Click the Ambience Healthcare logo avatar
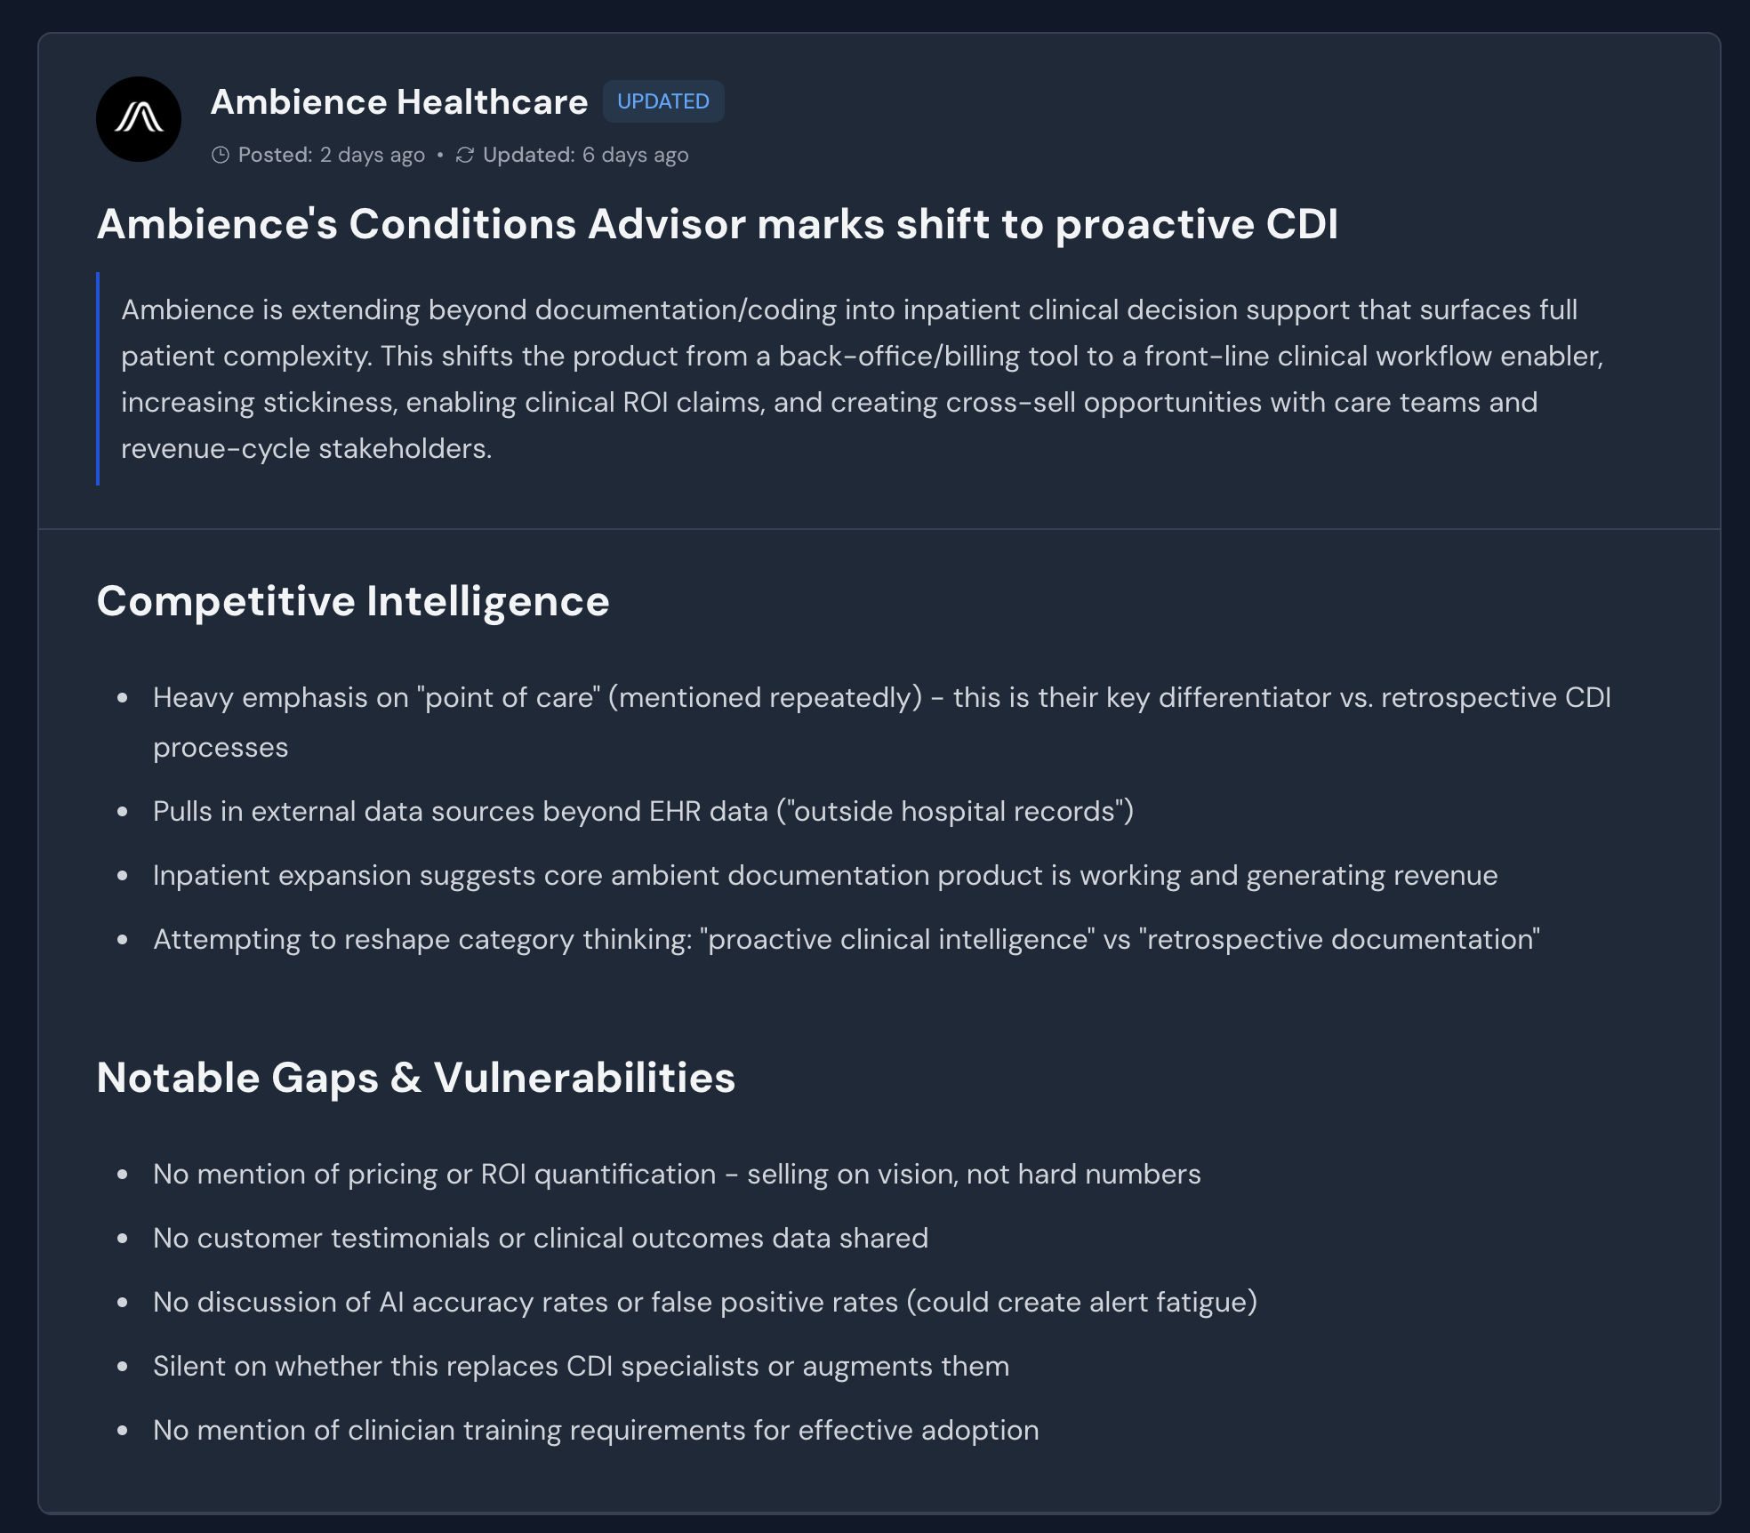This screenshot has width=1750, height=1533. click(139, 119)
